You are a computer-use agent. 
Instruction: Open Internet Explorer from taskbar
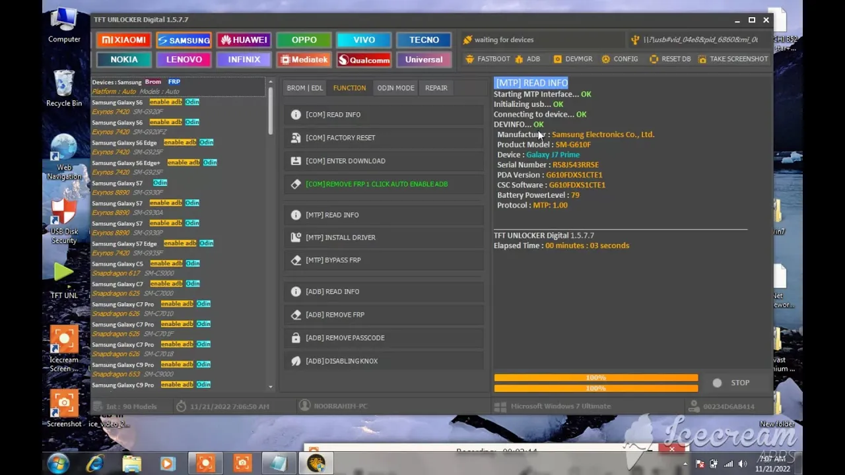tap(96, 463)
